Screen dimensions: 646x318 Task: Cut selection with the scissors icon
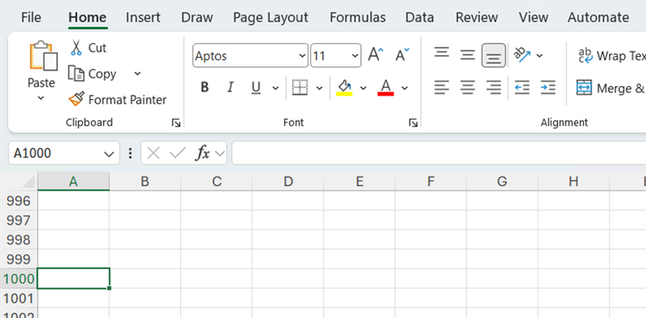(x=76, y=48)
